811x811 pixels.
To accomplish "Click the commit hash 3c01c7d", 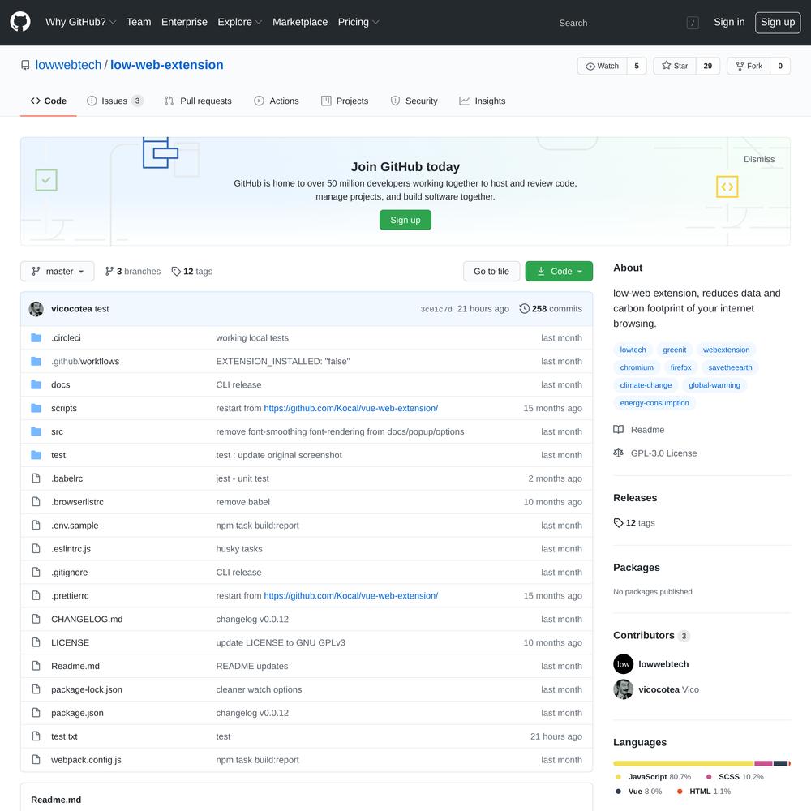I will (436, 309).
